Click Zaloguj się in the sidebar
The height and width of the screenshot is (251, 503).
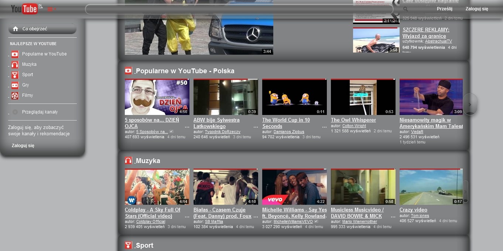point(23,146)
